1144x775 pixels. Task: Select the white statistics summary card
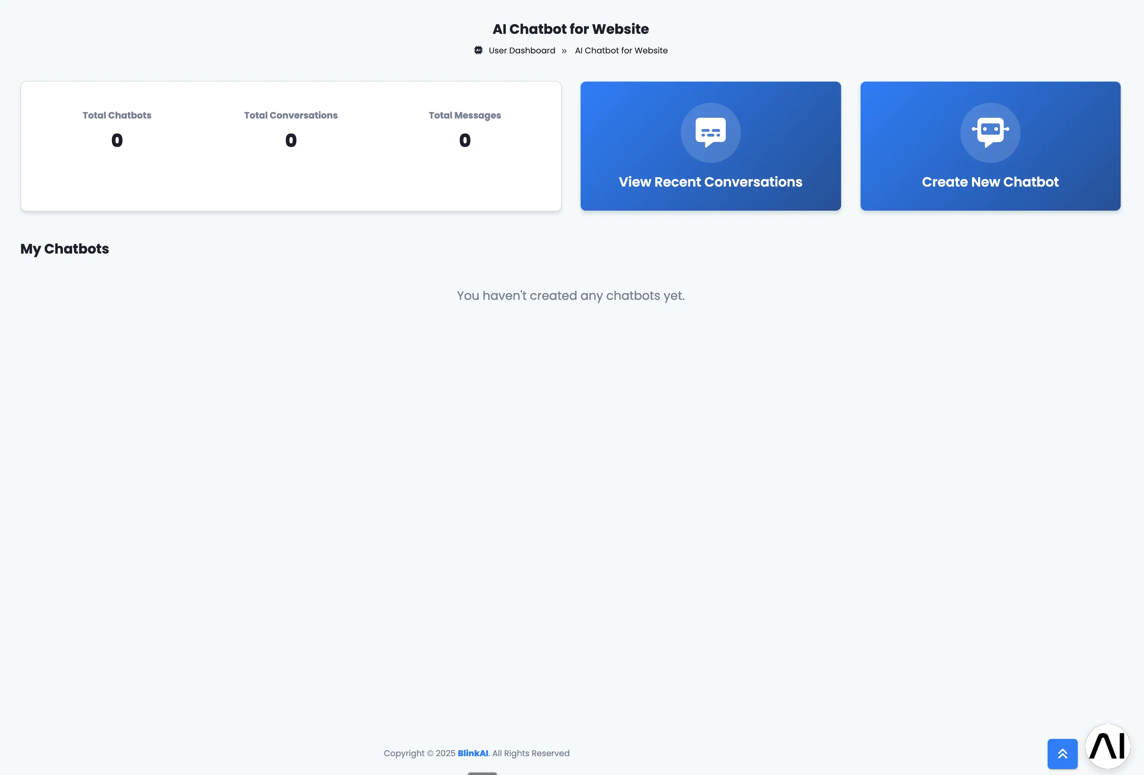[x=291, y=146]
